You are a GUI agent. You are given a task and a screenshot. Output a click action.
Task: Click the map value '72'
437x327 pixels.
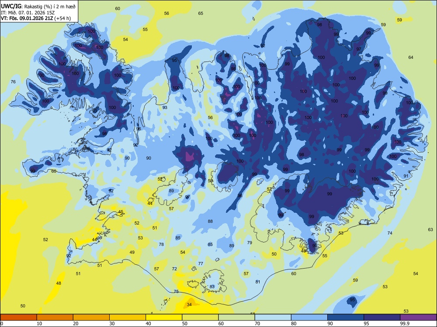point(174,269)
